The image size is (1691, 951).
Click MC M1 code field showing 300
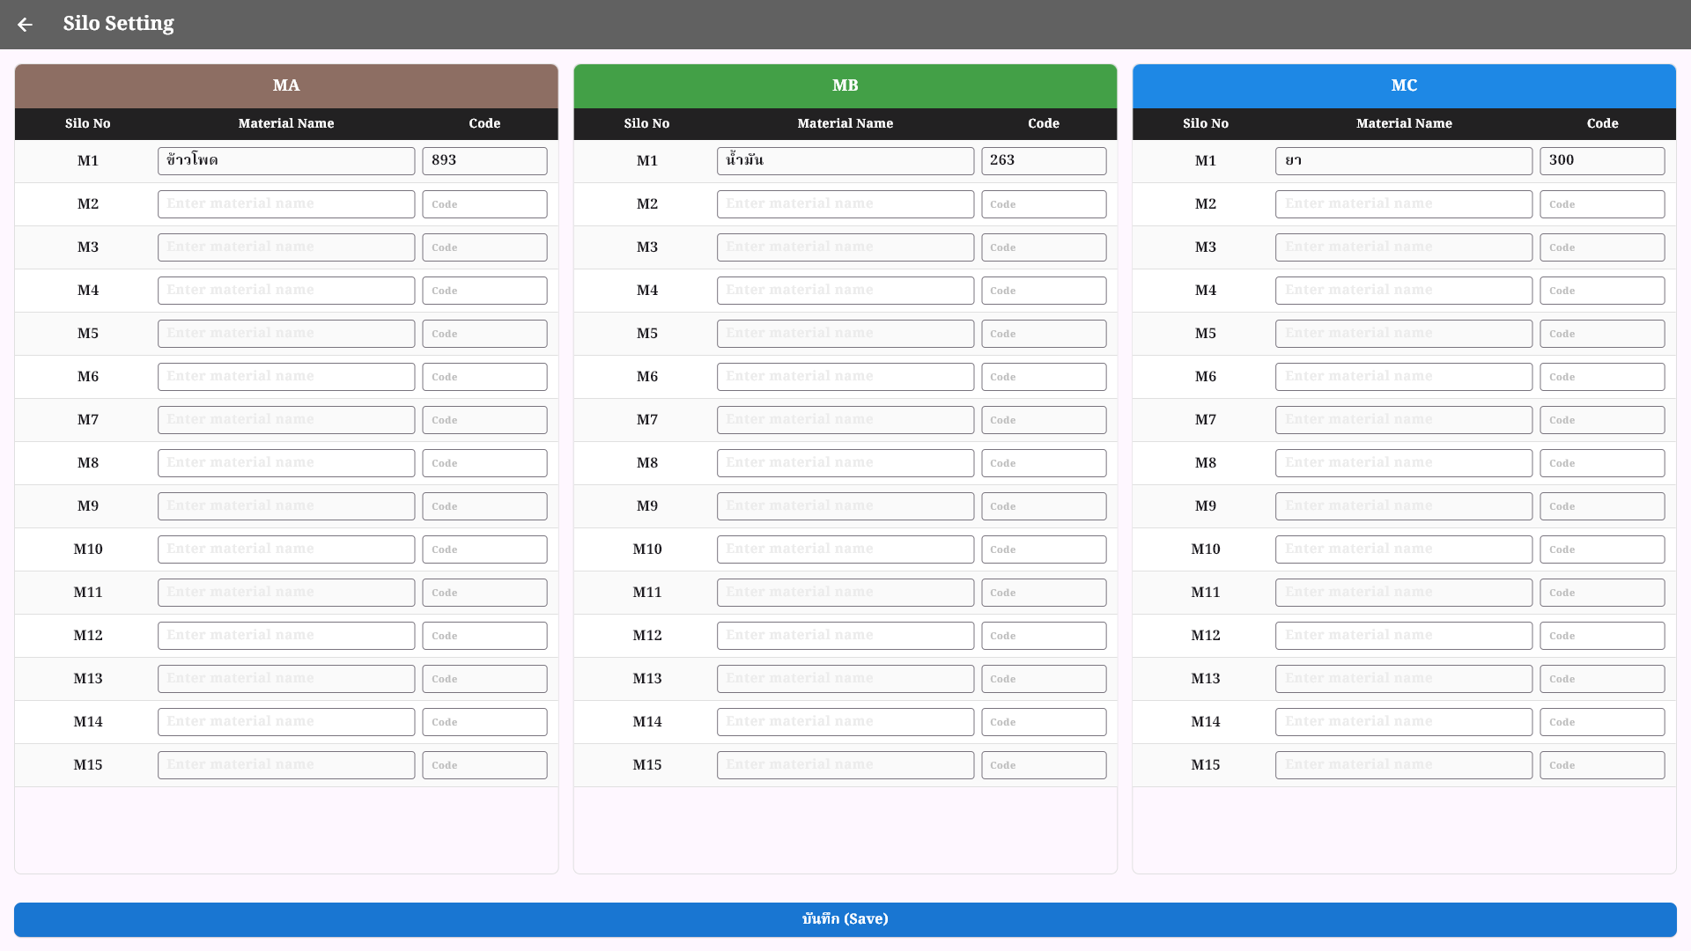pyautogui.click(x=1602, y=160)
